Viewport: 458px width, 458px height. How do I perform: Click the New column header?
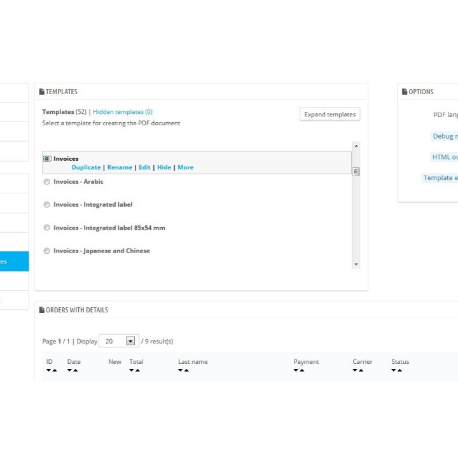point(114,361)
